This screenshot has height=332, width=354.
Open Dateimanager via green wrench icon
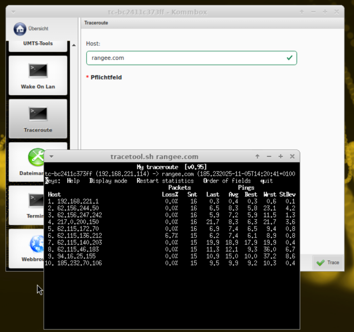point(35,158)
